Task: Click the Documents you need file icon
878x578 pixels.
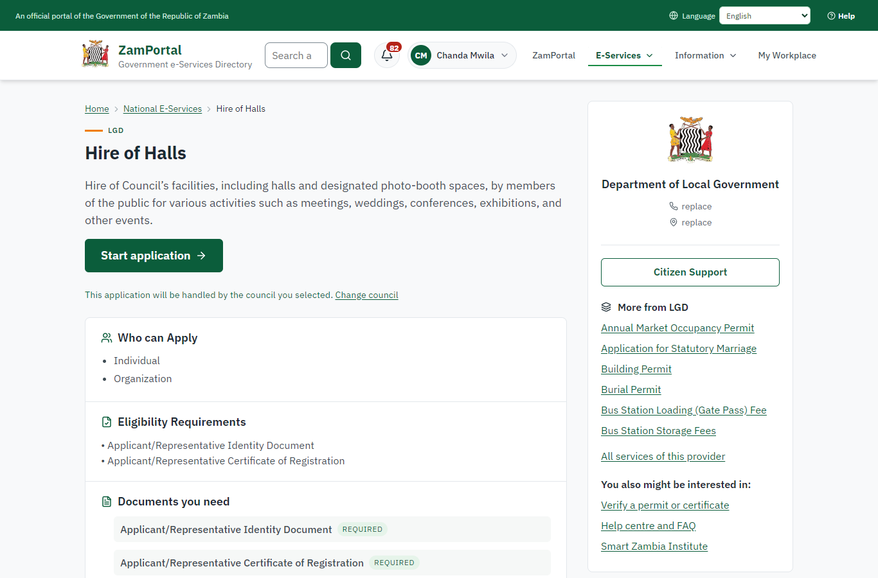Action: (x=107, y=502)
